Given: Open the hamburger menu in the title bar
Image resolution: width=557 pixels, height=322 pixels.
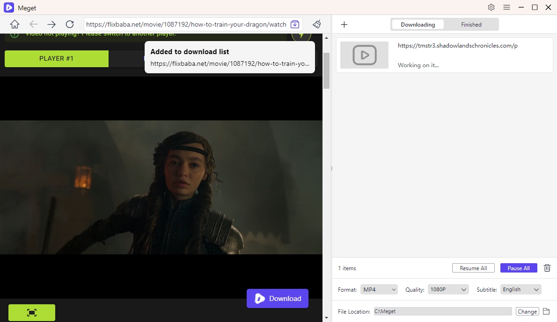Looking at the screenshot, I should pyautogui.click(x=506, y=7).
